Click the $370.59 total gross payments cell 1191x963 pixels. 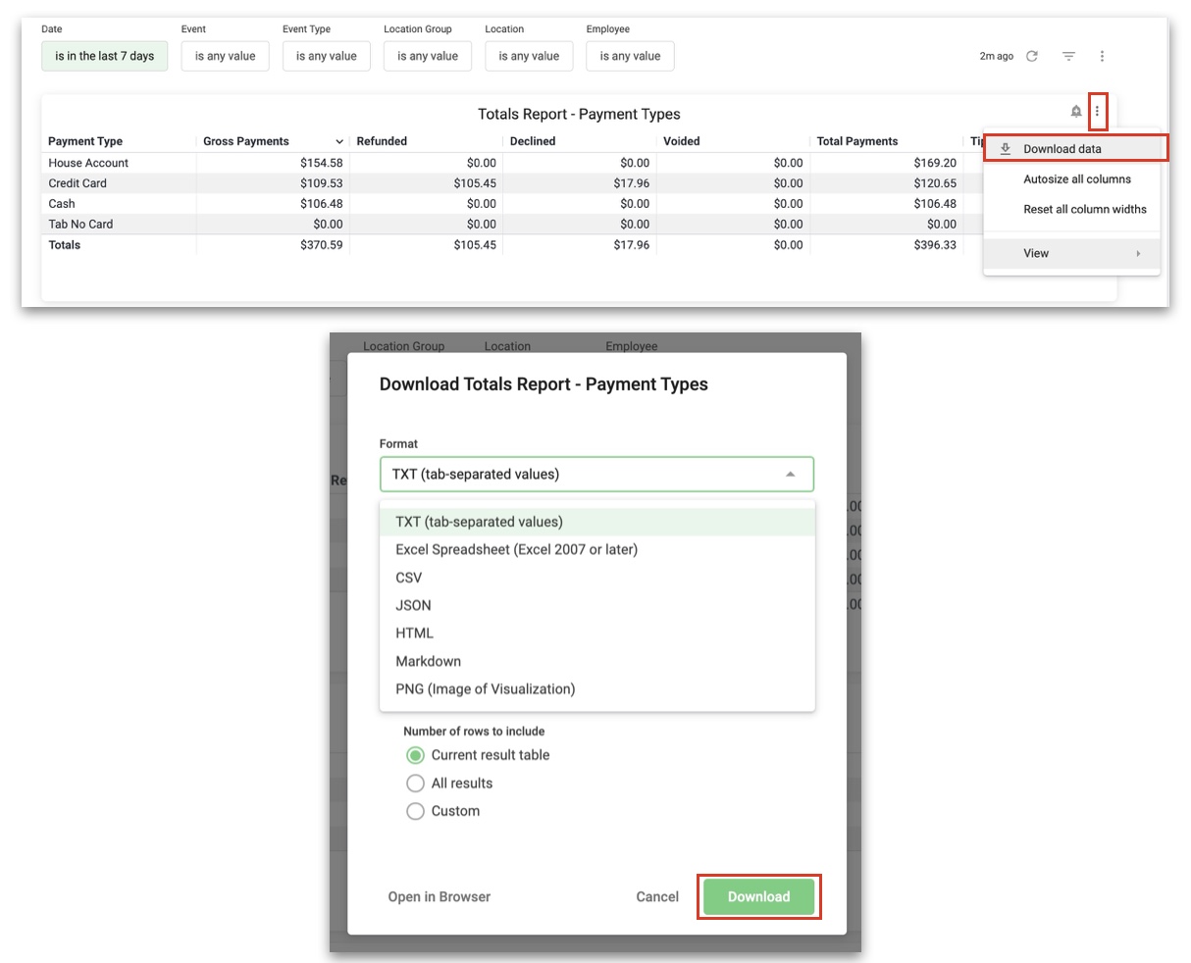point(322,245)
